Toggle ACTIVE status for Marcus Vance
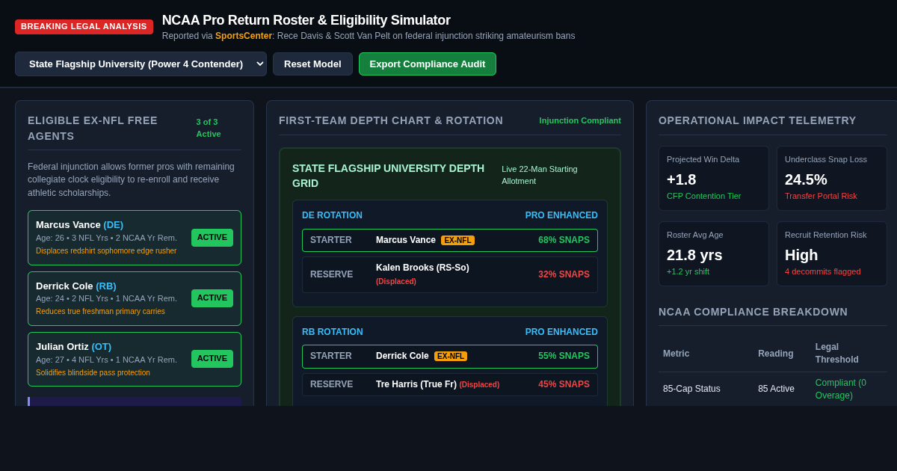The height and width of the screenshot is (471, 897). click(x=212, y=238)
